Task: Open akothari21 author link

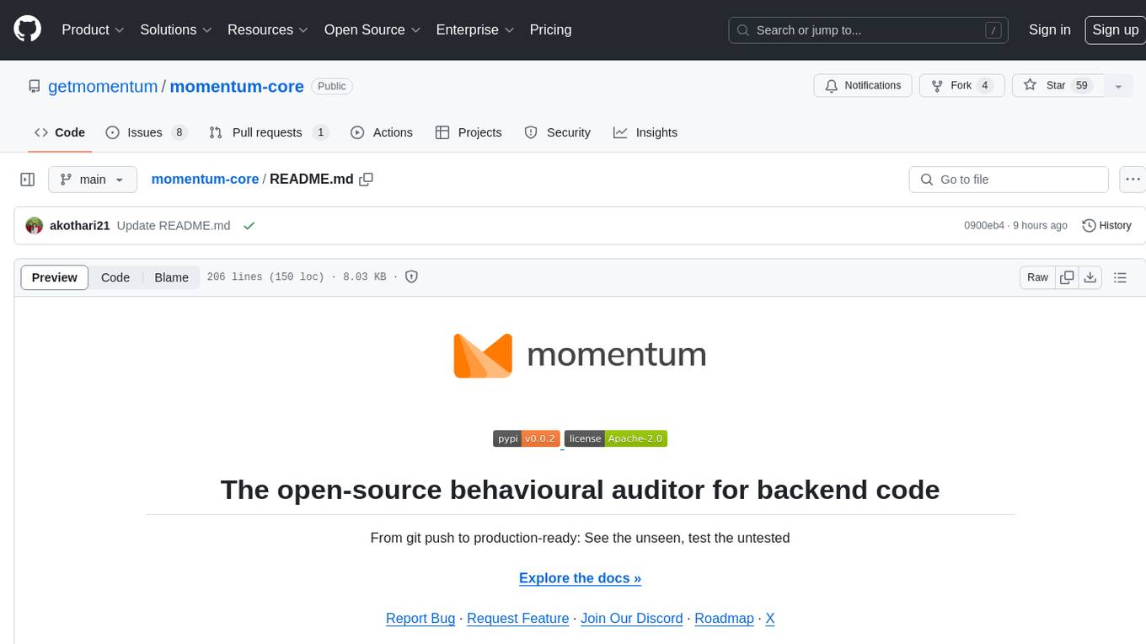Action: coord(80,225)
